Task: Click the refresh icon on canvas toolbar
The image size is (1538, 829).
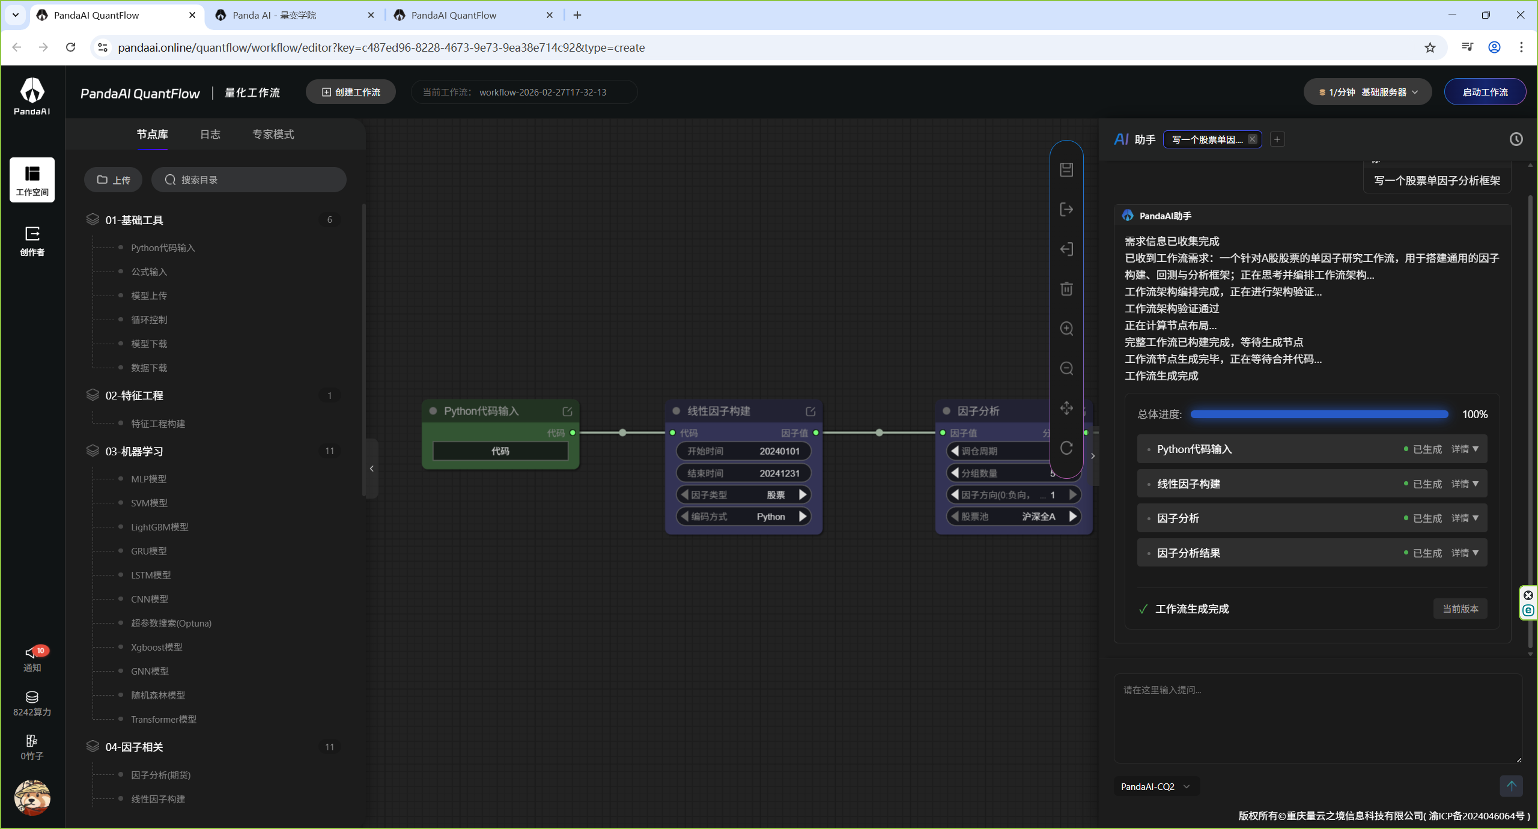Action: (x=1066, y=448)
